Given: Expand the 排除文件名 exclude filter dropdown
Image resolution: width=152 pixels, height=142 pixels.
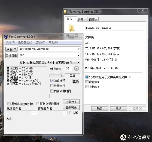Looking at the screenshot, I should tap(65, 113).
